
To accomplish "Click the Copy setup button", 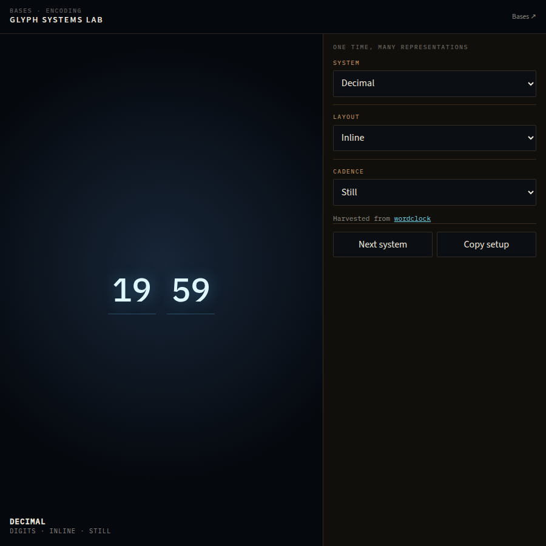I will click(486, 244).
